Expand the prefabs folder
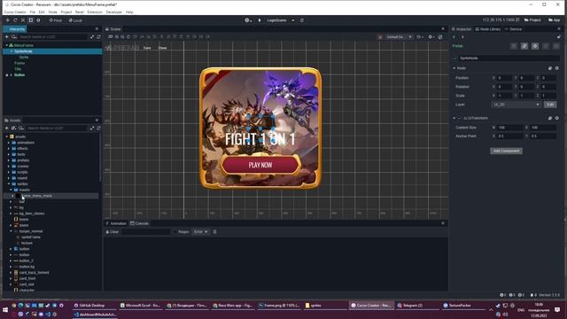The width and height of the screenshot is (567, 319). pyautogui.click(x=9, y=160)
